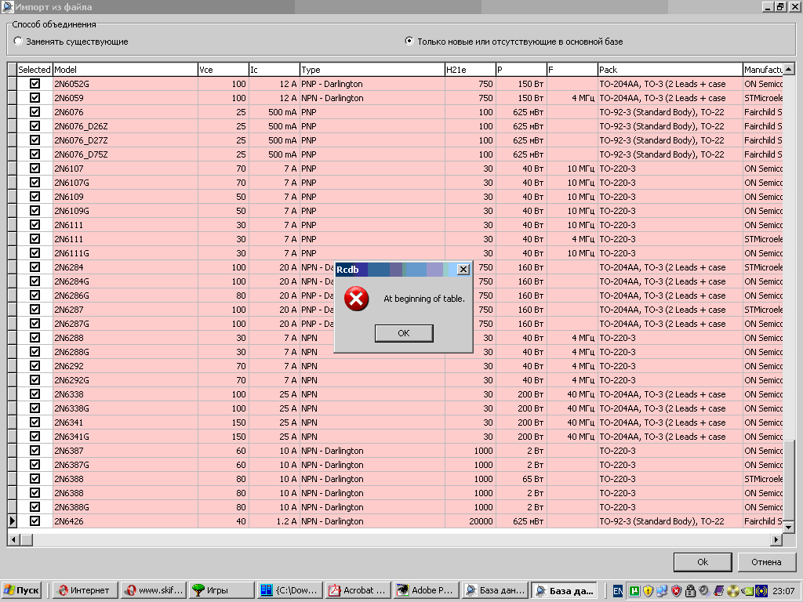The width and height of the screenshot is (803, 602).
Task: Choose 'Только новые или отсутствующие' radio option
Action: coord(409,42)
